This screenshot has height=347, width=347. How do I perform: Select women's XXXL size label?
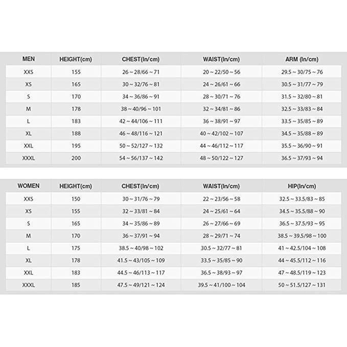[x=28, y=285]
